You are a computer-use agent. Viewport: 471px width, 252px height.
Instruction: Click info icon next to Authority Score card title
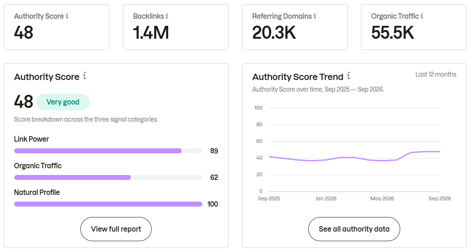67,16
